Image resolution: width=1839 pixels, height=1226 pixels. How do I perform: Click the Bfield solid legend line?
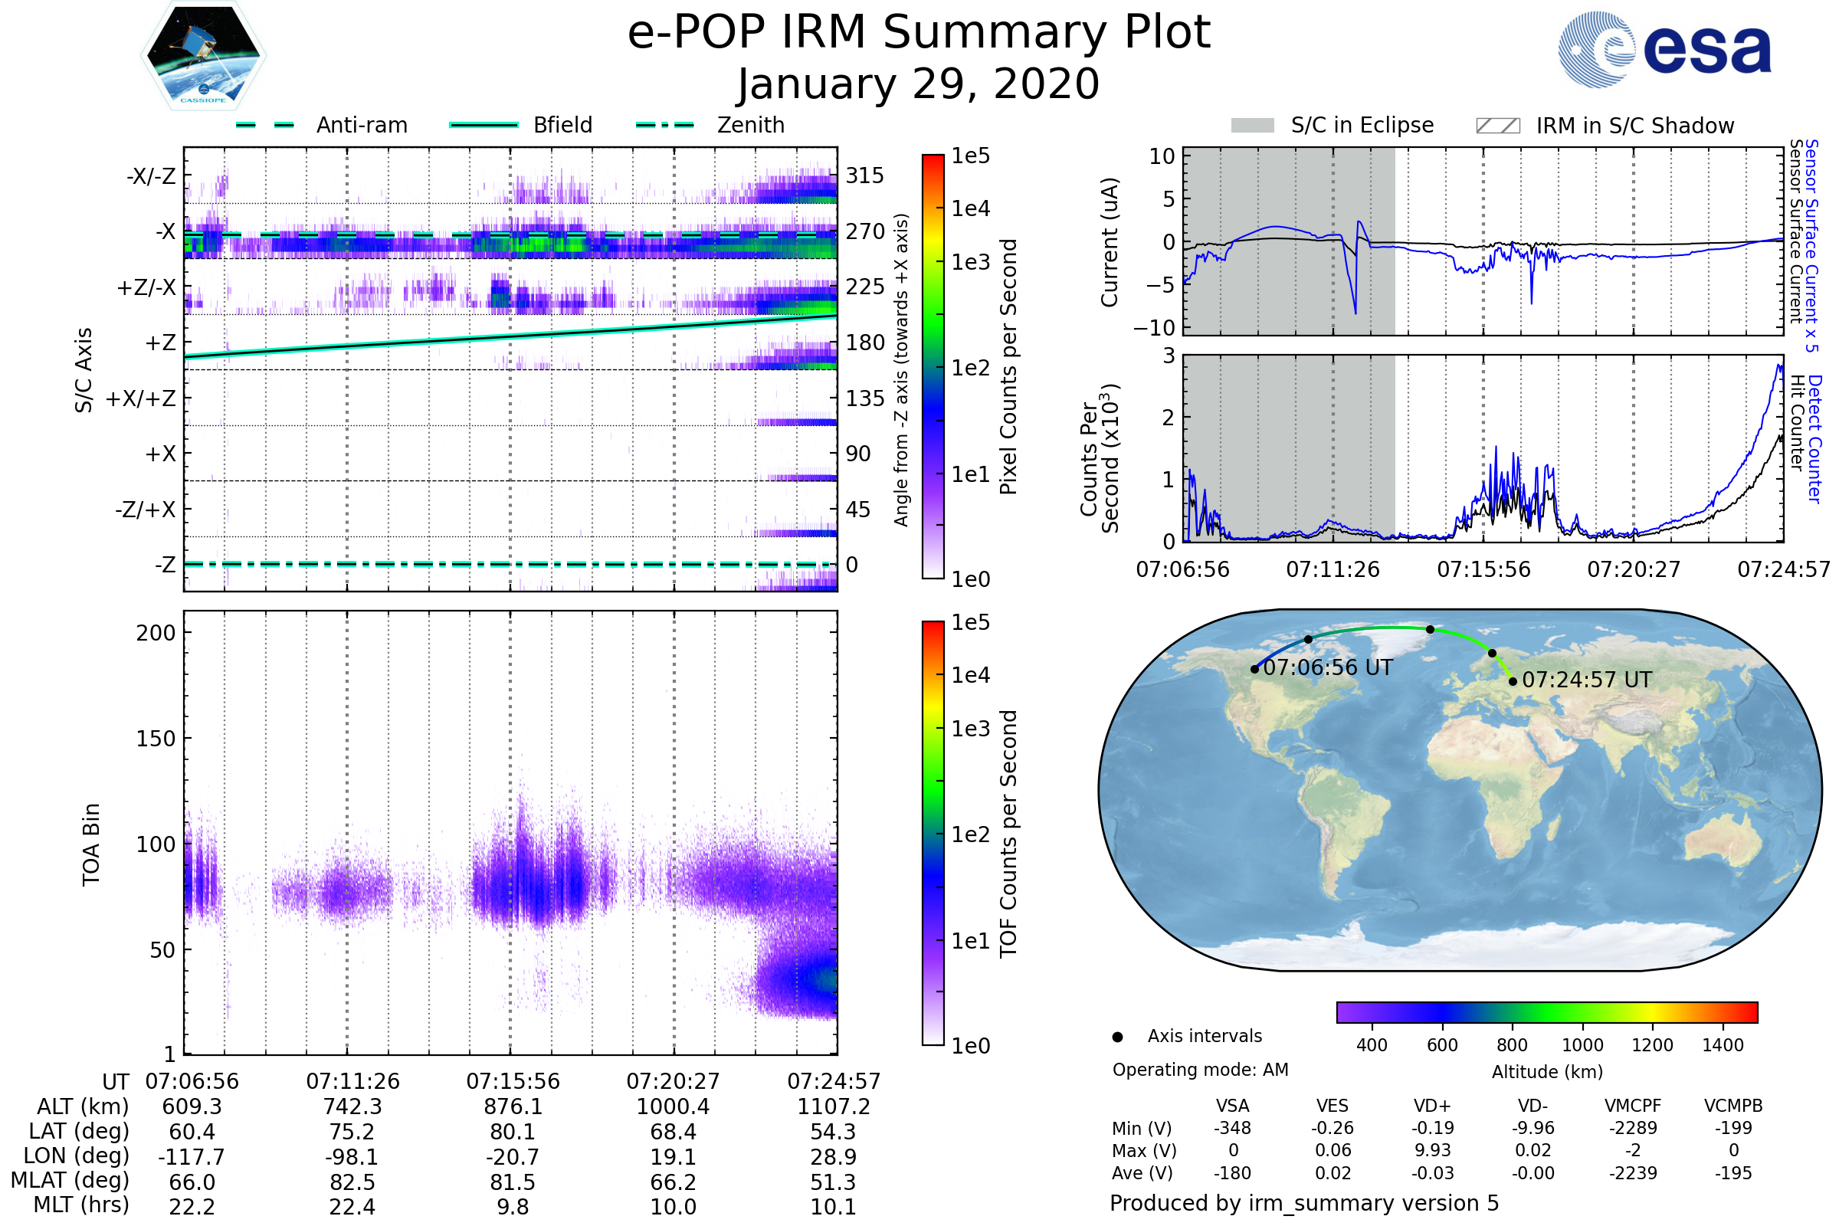484,125
